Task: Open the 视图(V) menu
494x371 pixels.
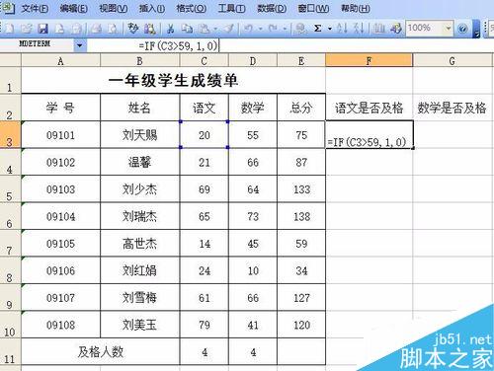Action: click(x=114, y=8)
